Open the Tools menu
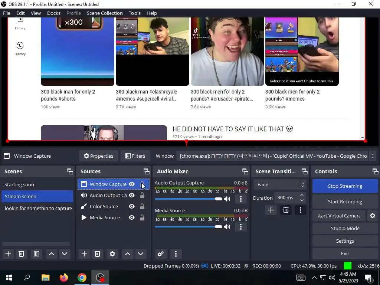Screen dimensions: 380x285 [x=134, y=13]
